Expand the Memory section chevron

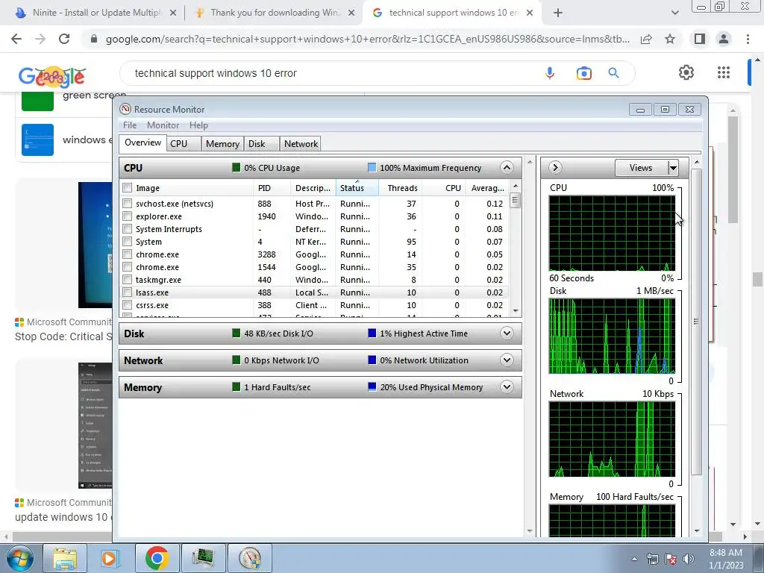[x=507, y=387]
